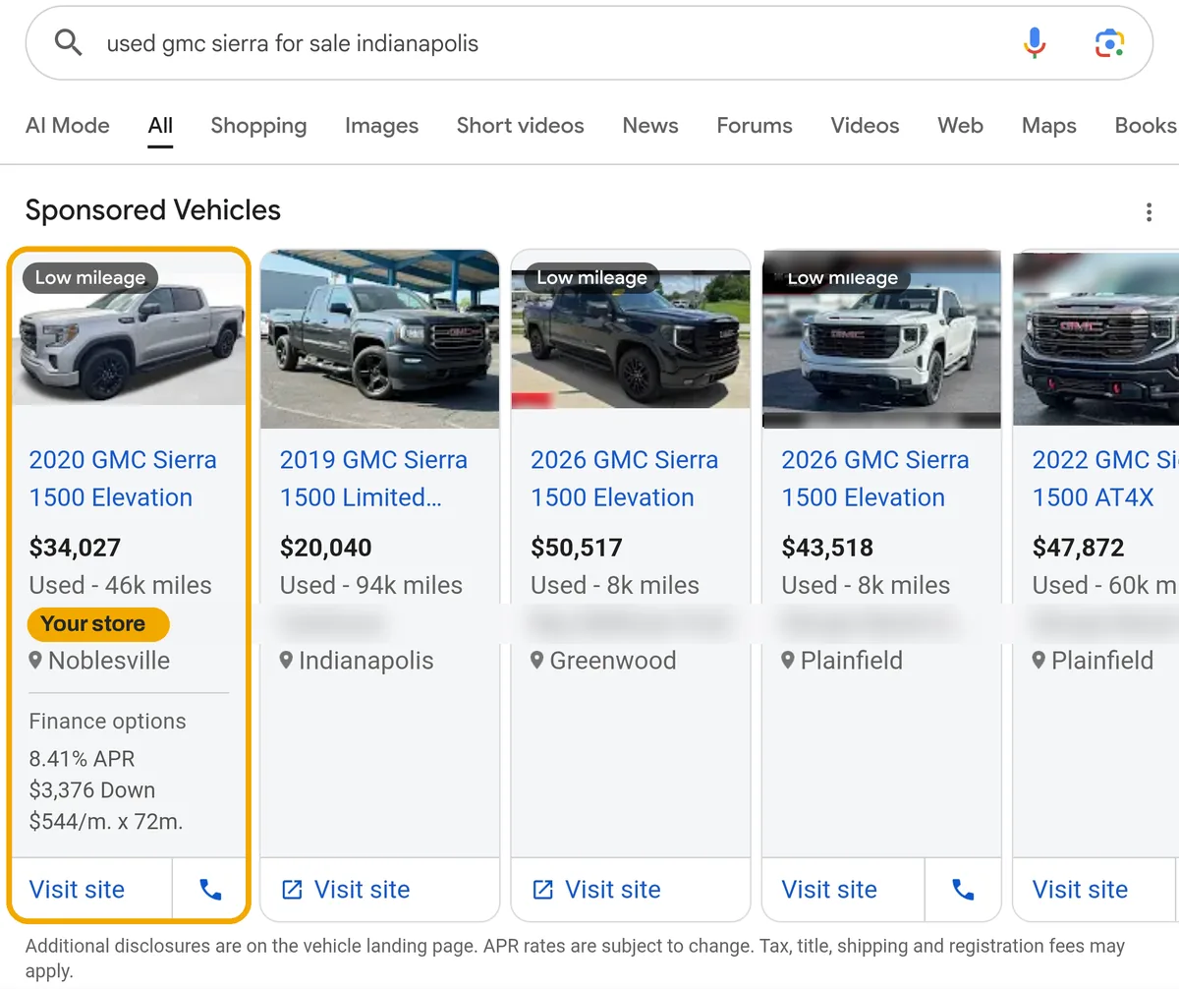
Task: Open 2022 GMC Sierra 1500 AT4X listing
Action: pos(1104,478)
